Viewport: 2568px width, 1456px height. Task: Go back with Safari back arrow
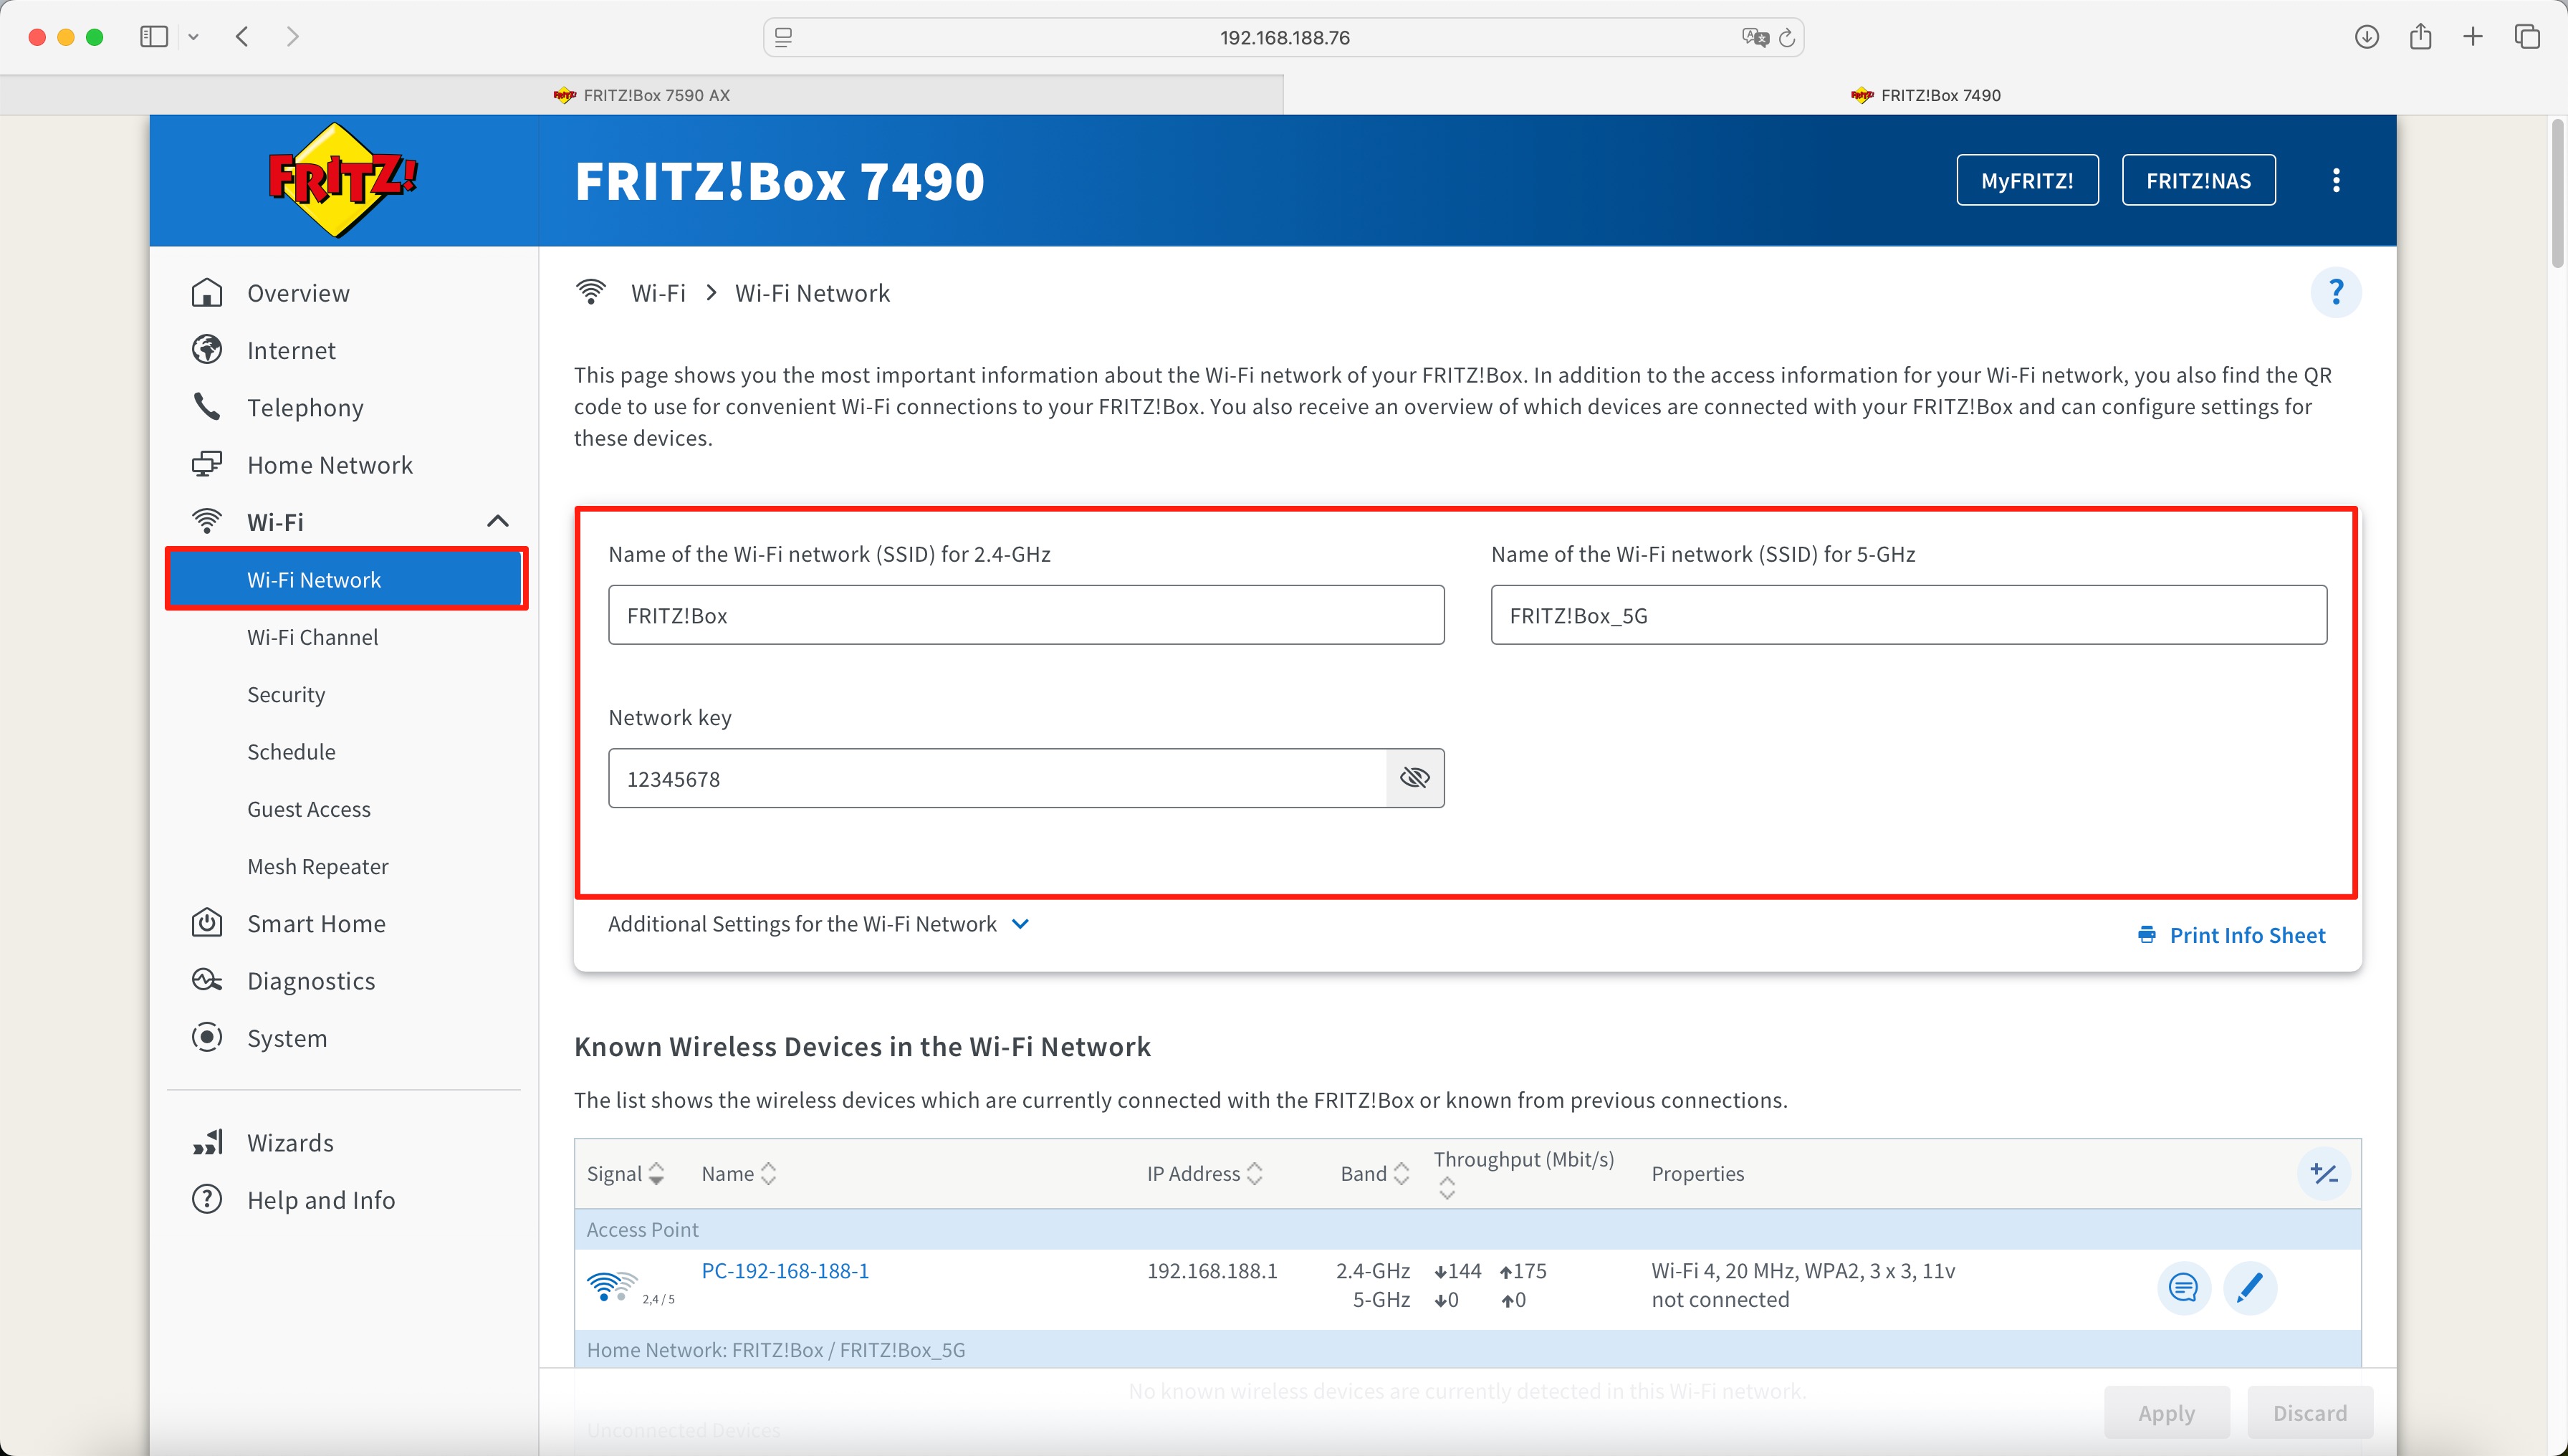pyautogui.click(x=242, y=37)
